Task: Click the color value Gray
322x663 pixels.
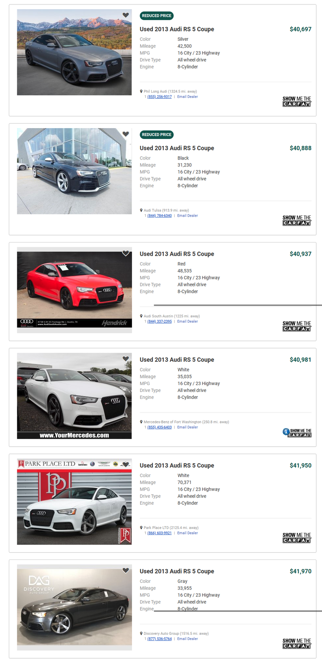Action: tap(182, 582)
